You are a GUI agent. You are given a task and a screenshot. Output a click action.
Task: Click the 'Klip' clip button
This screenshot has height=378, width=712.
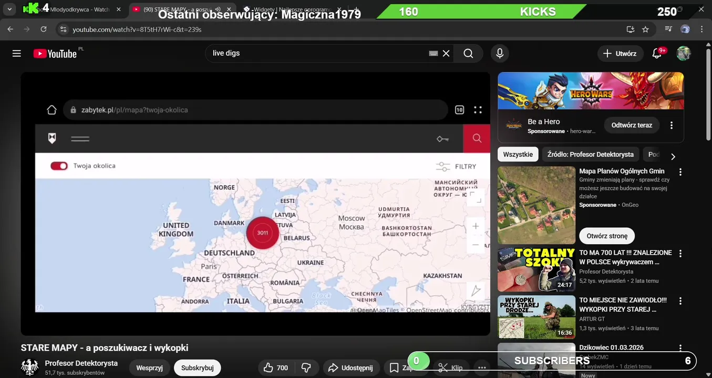click(x=451, y=368)
